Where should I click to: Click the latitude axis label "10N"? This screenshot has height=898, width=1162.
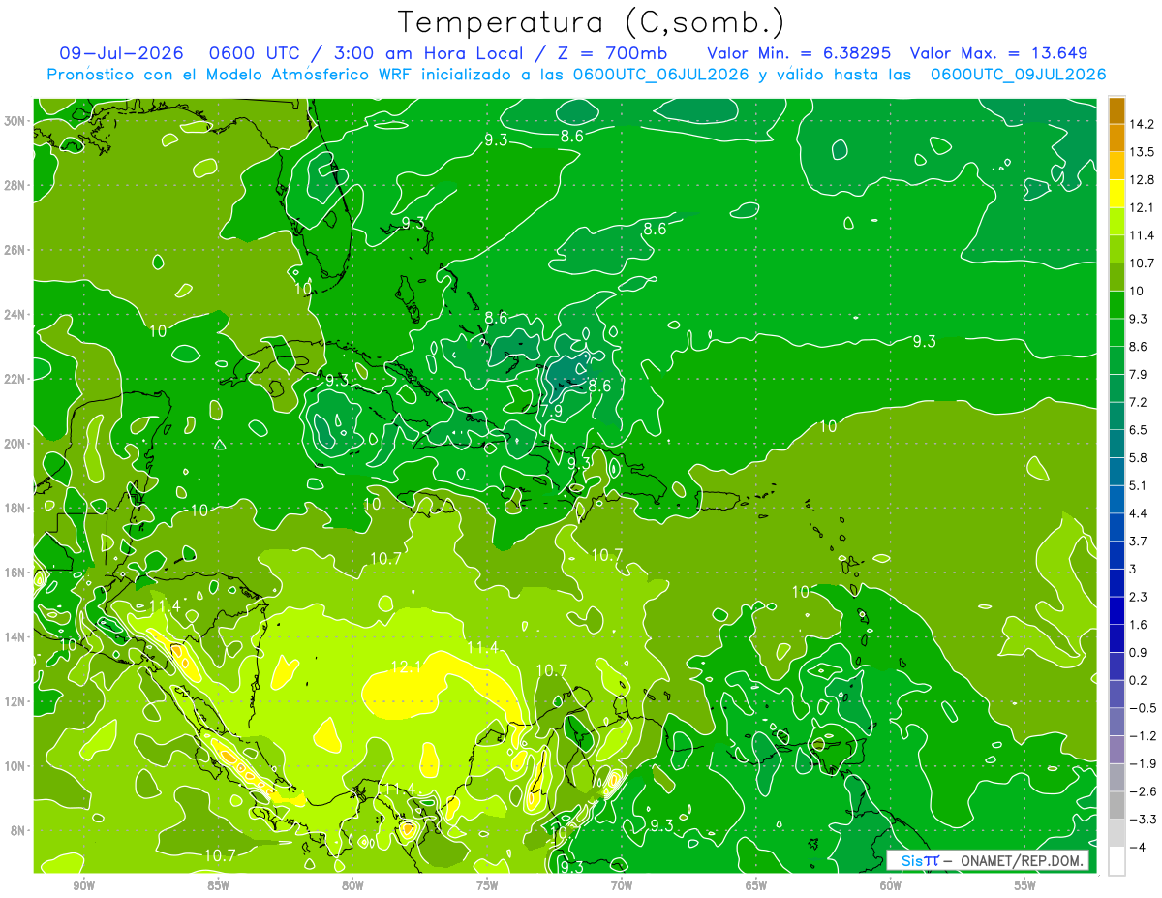(16, 765)
